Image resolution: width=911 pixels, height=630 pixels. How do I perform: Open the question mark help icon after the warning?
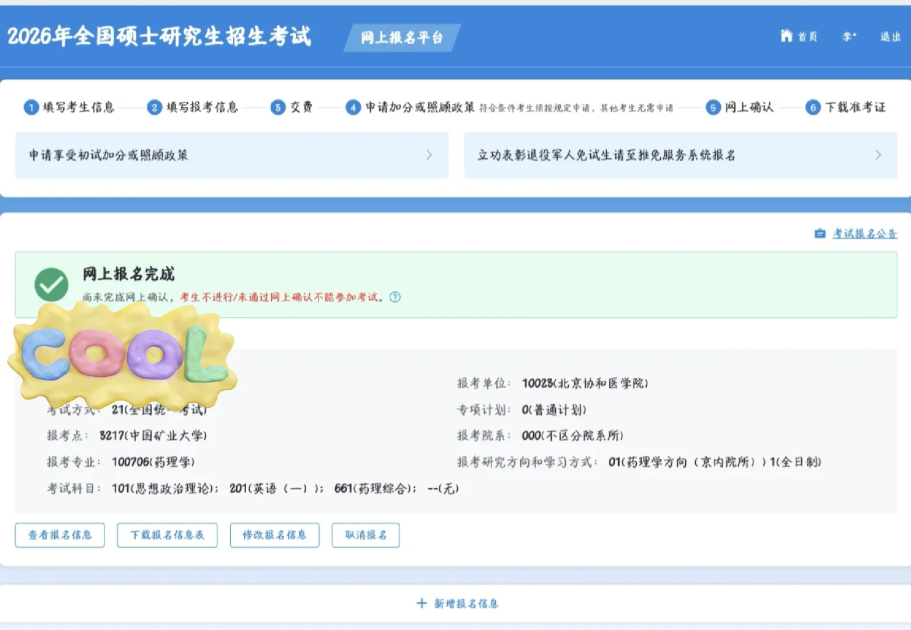(x=395, y=297)
